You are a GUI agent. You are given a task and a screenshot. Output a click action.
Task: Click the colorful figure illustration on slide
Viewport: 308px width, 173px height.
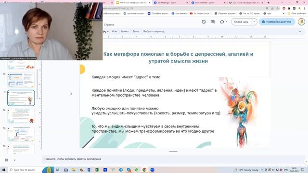239,112
